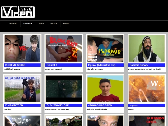168x126 pixels.
Task: Open the 'Are we there yet ??' thumbnail
Action: tap(22, 121)
